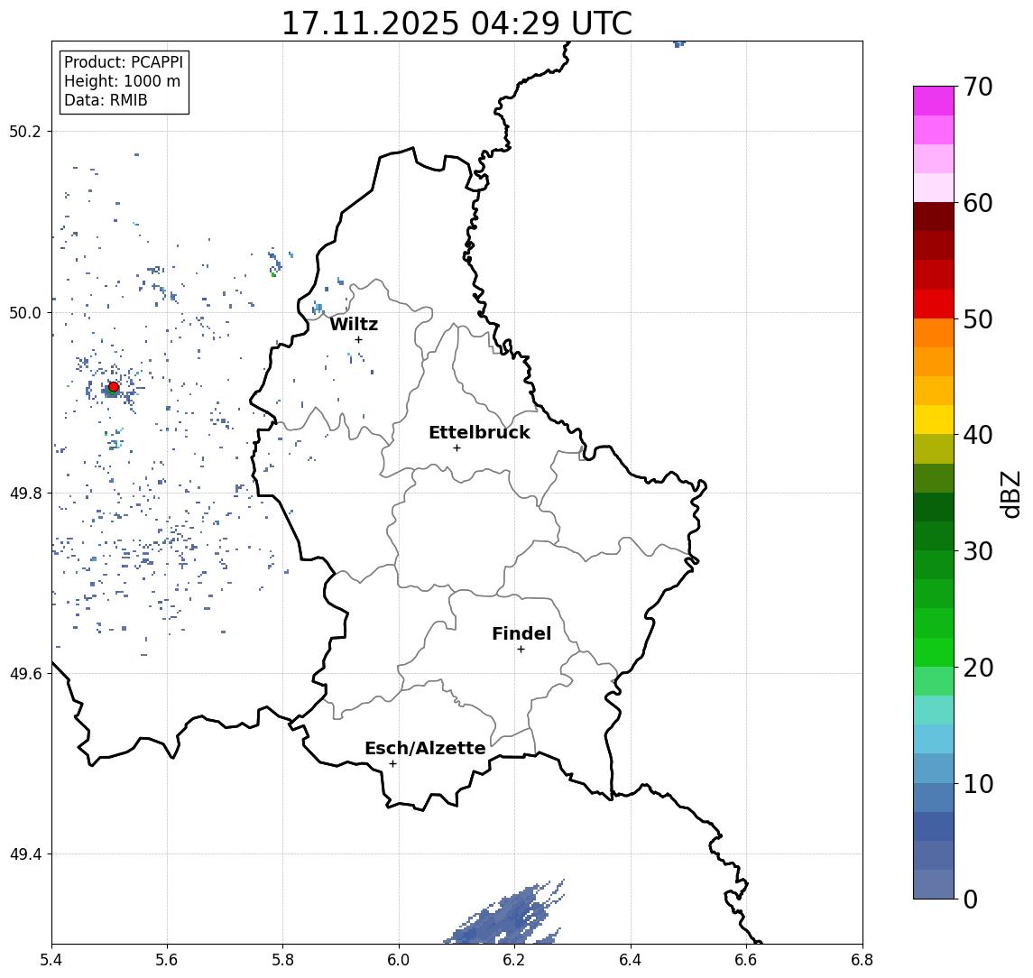Click the 50 colorbar tick label

[978, 319]
